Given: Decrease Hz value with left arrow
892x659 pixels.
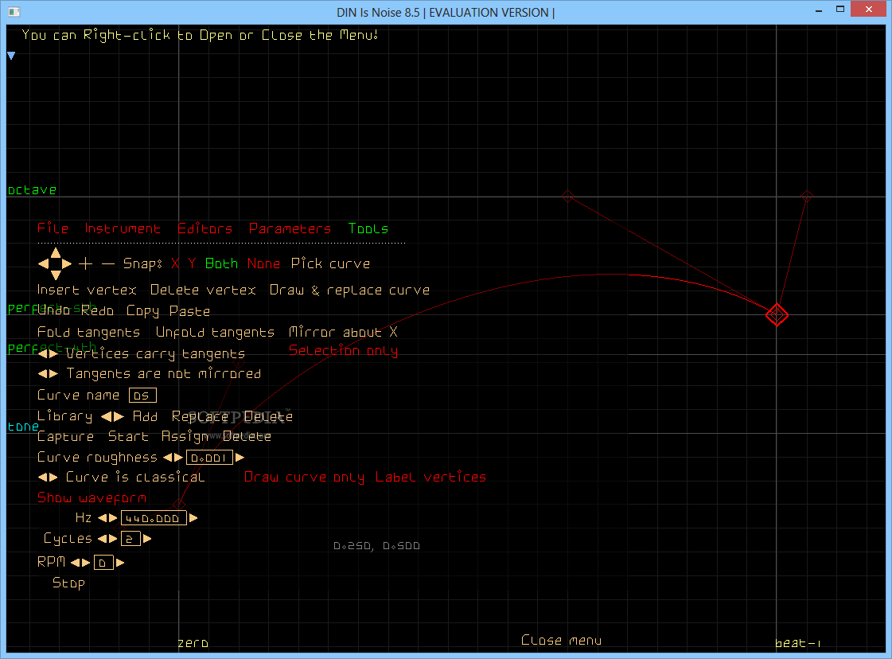Looking at the screenshot, I should pyautogui.click(x=103, y=518).
